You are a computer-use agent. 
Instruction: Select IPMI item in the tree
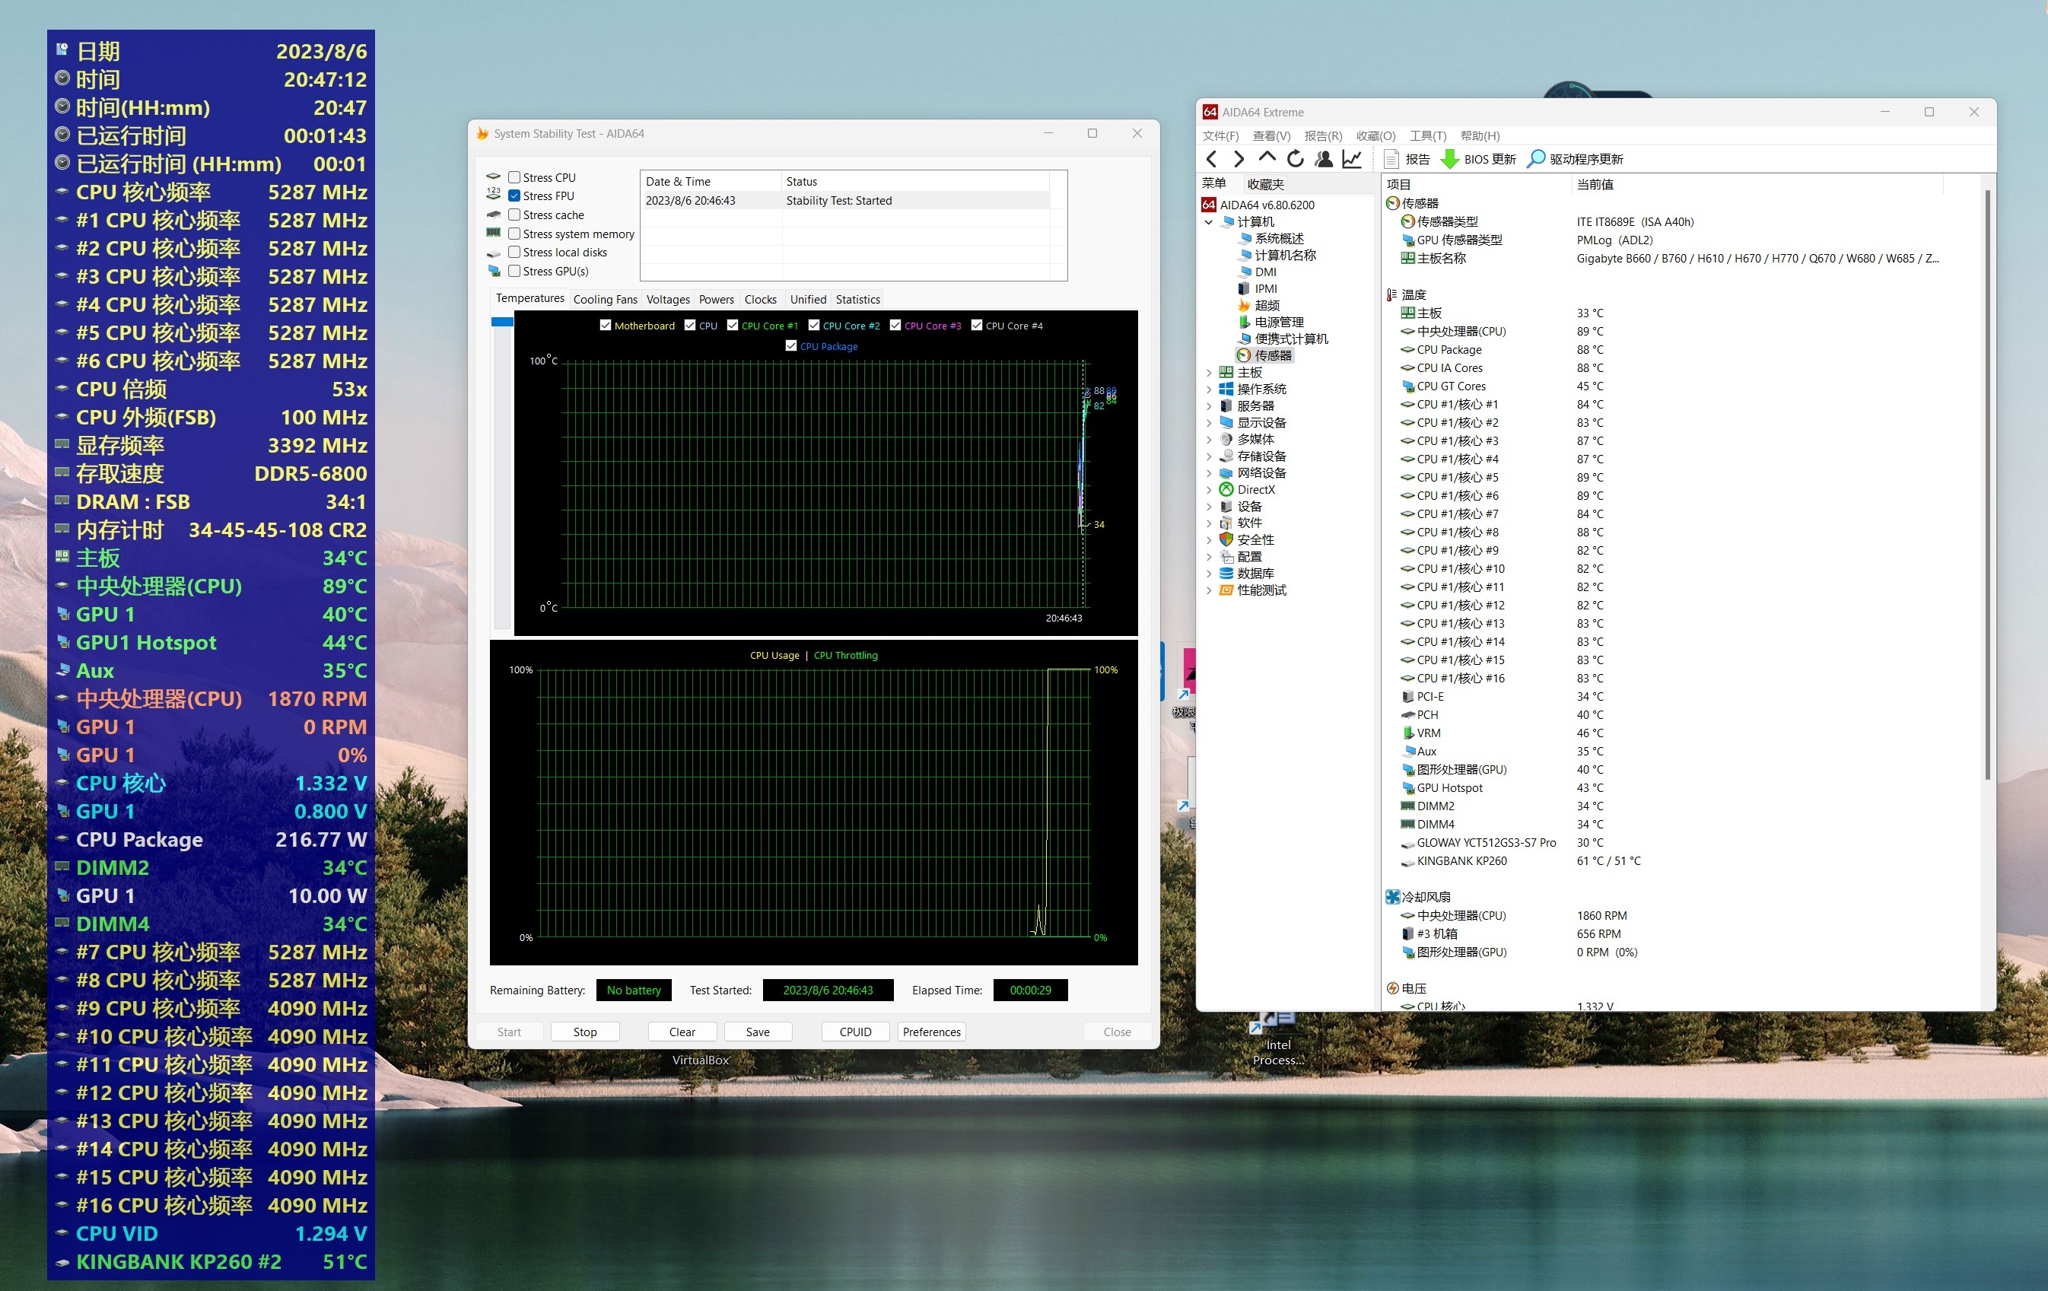coord(1265,289)
